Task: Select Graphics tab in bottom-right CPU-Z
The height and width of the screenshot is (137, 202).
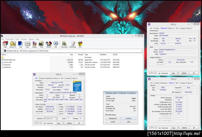Action: 183,83
